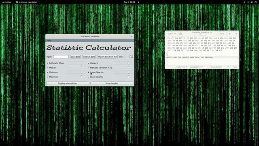Click the Input text field

point(61,57)
